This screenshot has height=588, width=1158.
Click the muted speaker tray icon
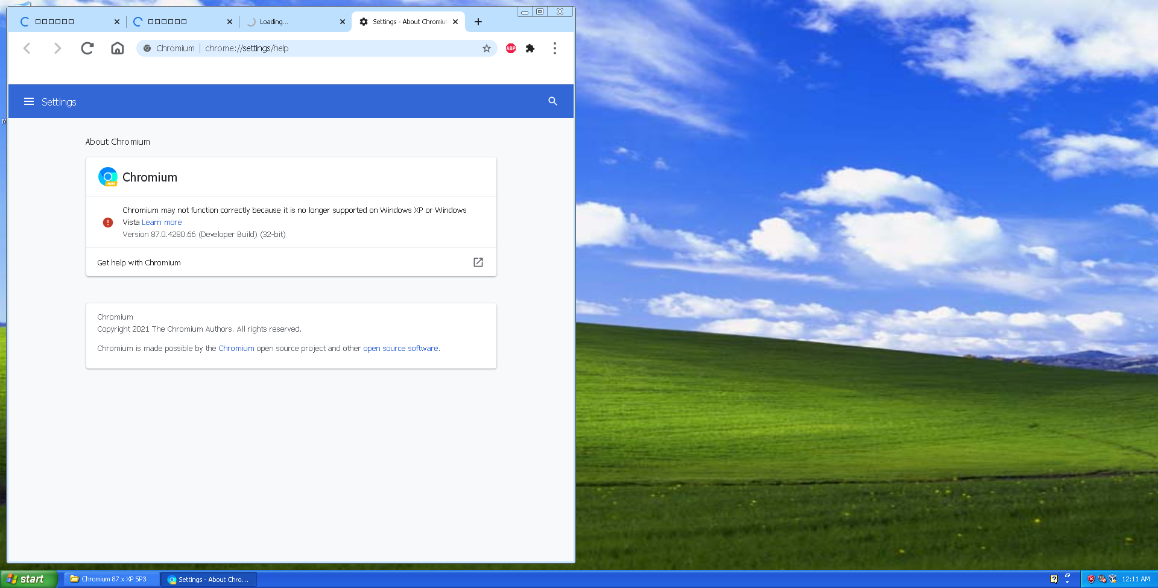point(1102,579)
